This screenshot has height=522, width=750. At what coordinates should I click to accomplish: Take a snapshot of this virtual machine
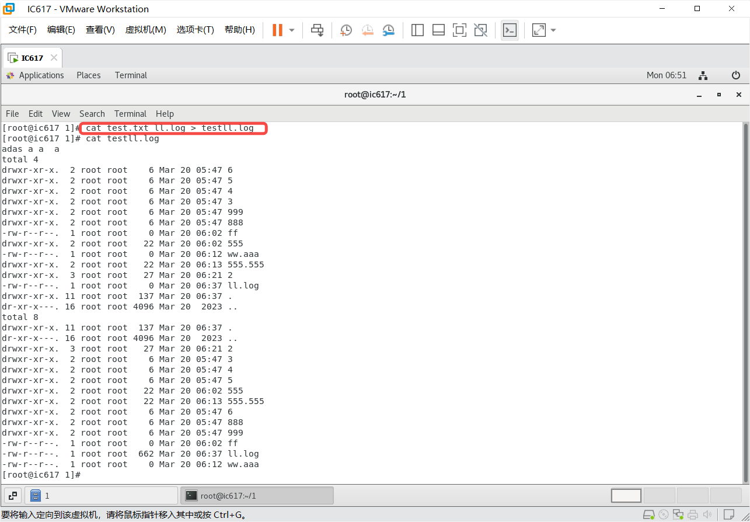[346, 30]
